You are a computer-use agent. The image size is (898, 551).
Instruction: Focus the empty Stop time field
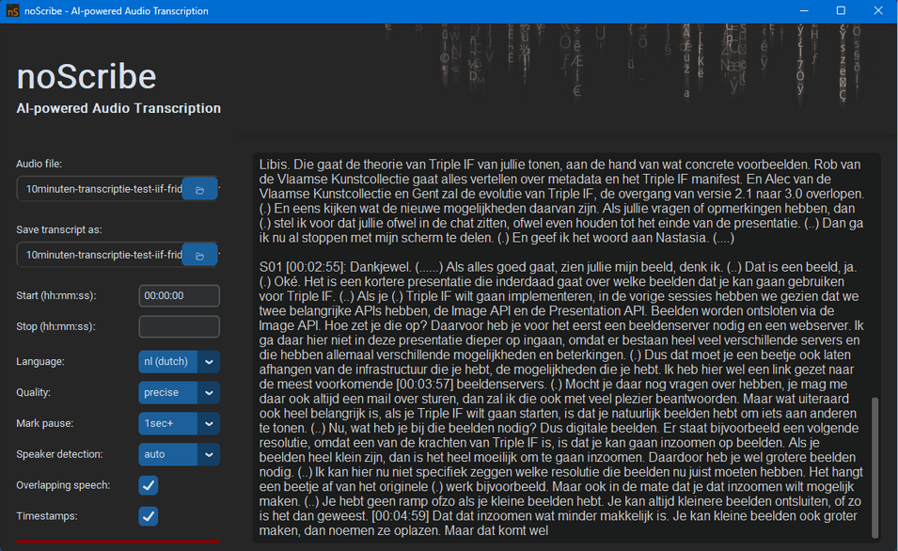pos(179,327)
